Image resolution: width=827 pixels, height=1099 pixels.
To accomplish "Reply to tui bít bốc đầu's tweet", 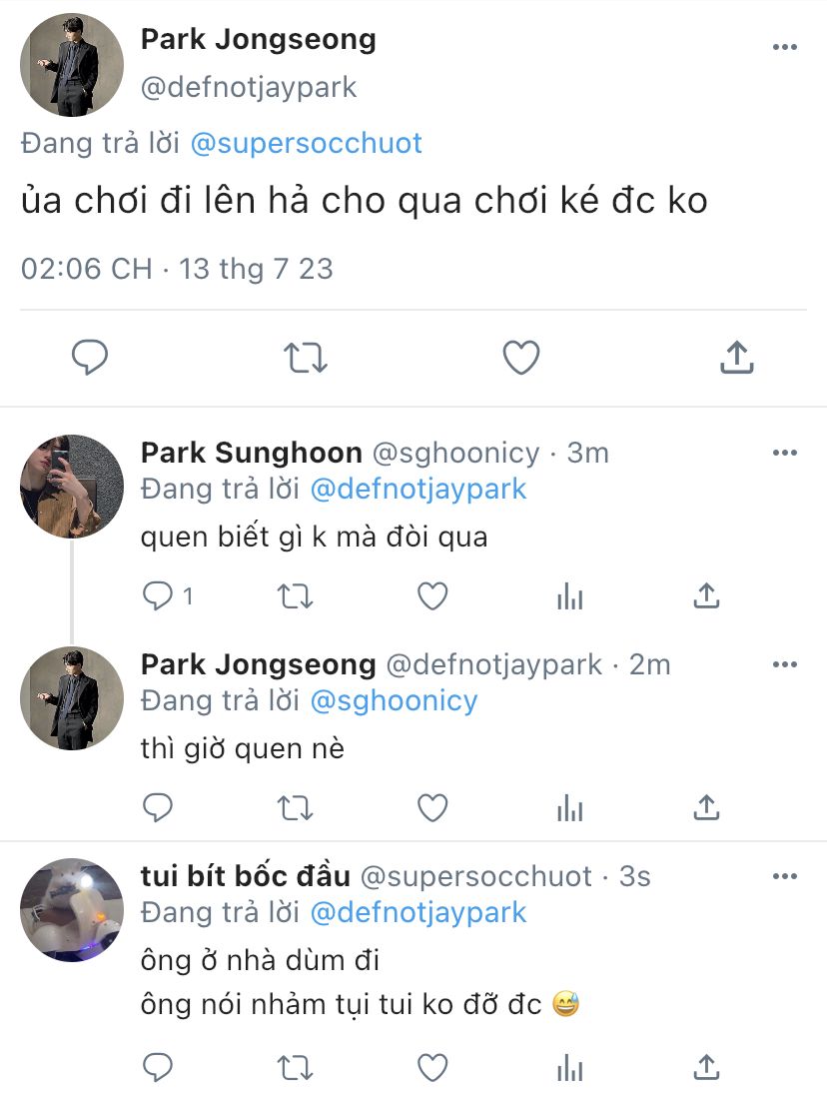I will [x=158, y=1066].
